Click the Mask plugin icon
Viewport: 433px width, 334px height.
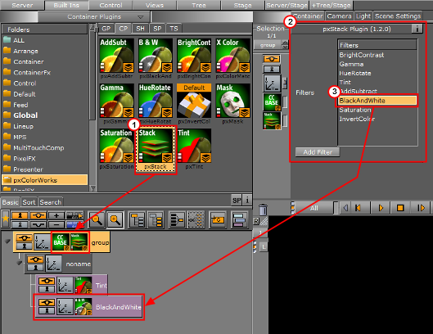(x=232, y=101)
